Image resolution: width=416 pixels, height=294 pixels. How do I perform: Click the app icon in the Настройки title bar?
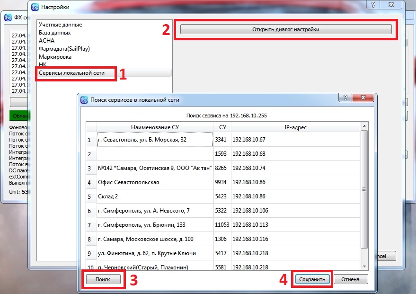coord(35,7)
